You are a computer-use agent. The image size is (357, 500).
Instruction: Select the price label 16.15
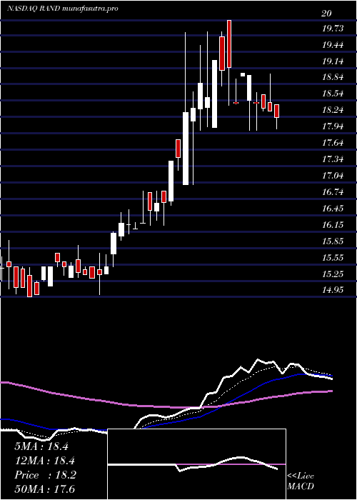(333, 225)
